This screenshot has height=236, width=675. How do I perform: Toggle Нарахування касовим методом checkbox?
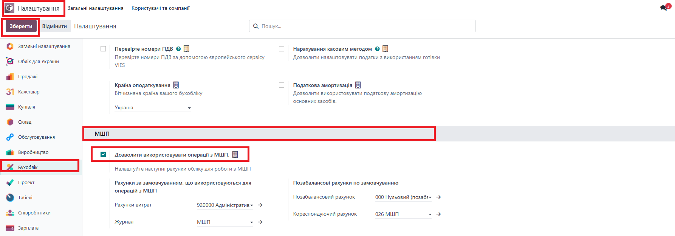point(282,49)
